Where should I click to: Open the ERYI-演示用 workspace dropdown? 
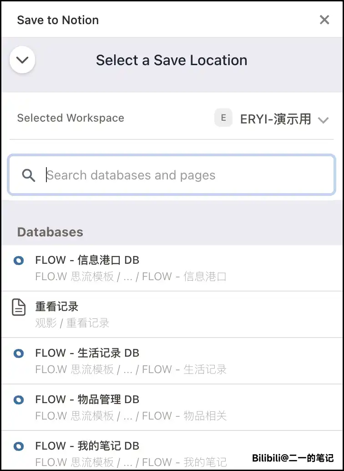[275, 119]
